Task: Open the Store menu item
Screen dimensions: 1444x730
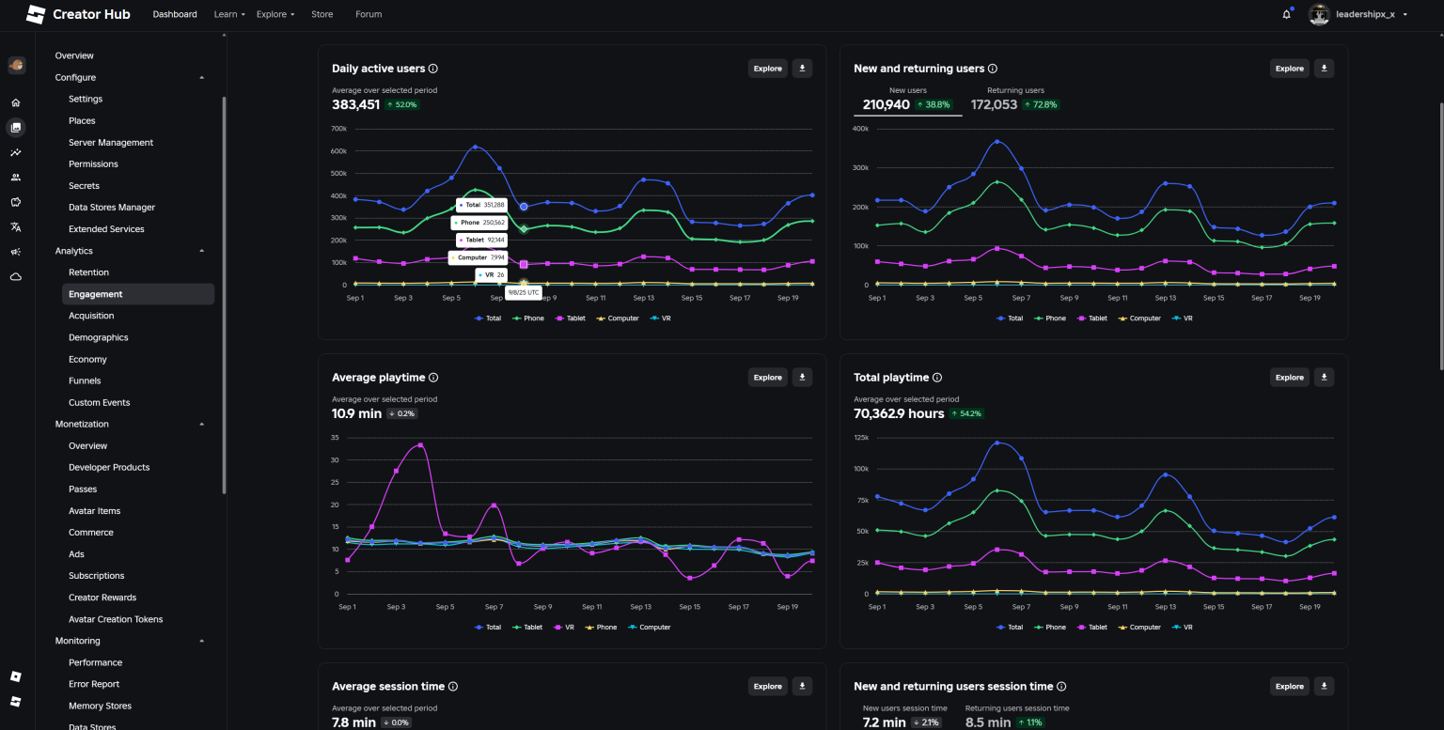Action: (x=322, y=14)
